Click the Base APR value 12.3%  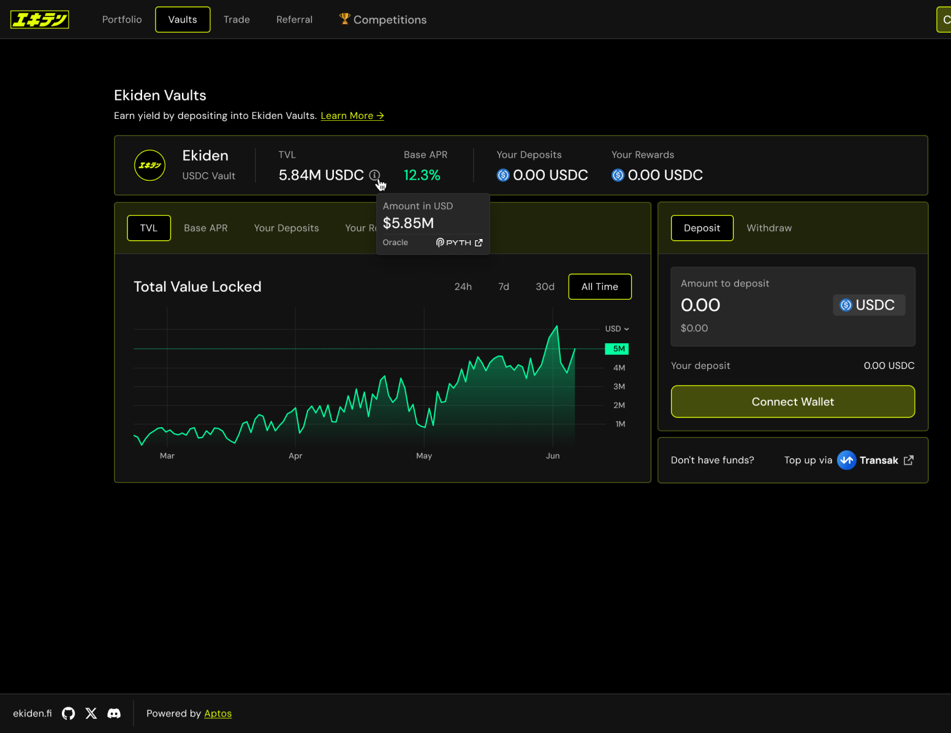422,175
